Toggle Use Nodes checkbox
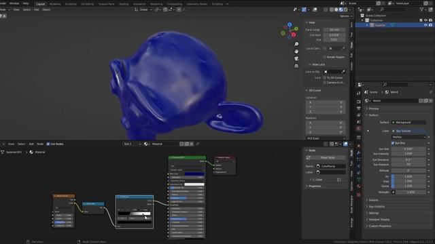 (x=48, y=144)
